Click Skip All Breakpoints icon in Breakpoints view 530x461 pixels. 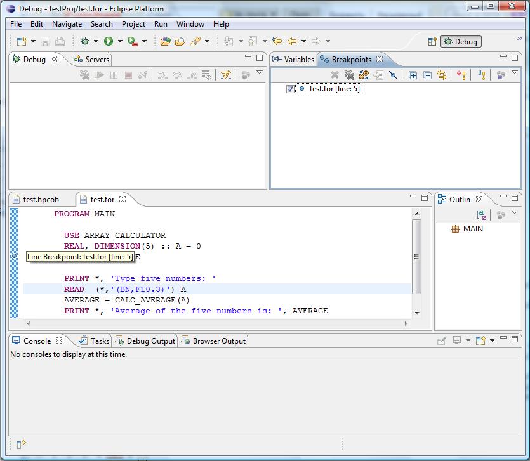tap(394, 75)
